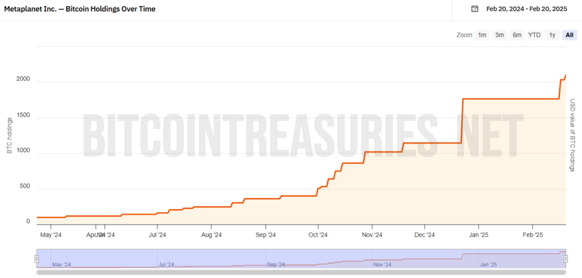The image size is (582, 278).
Task: Click the All zoom button
Action: [569, 35]
